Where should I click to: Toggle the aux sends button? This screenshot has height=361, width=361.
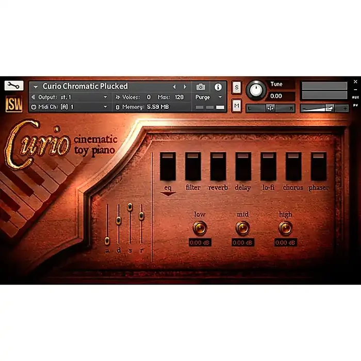tap(355, 97)
